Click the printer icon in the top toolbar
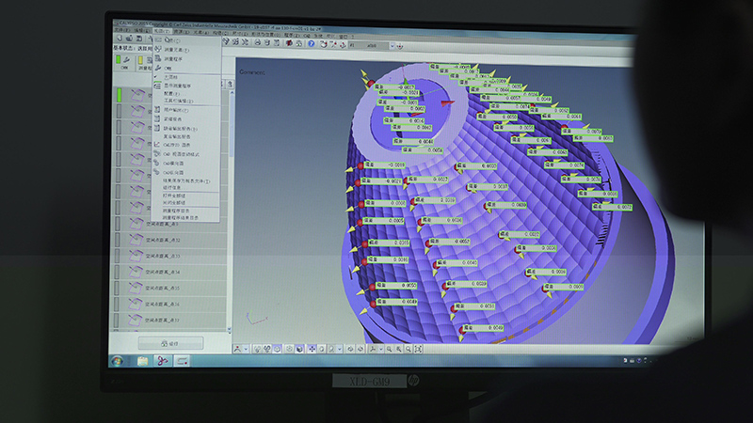 257,42
